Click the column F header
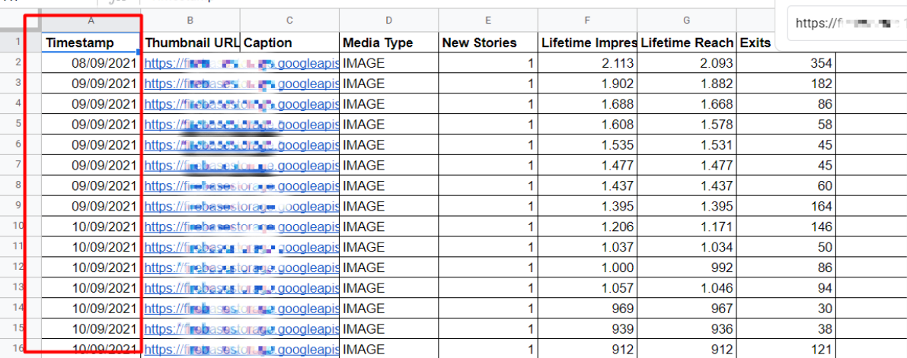The height and width of the screenshot is (358, 907). point(586,21)
